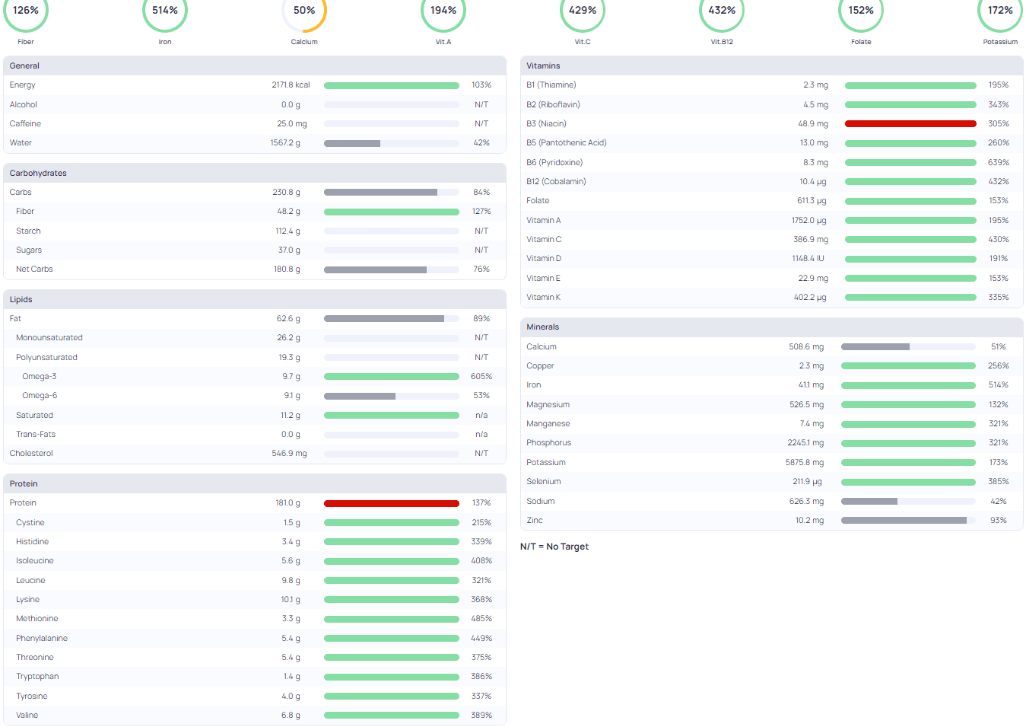Click the Manganese 7.4 mg value
1026x727 pixels.
point(812,424)
